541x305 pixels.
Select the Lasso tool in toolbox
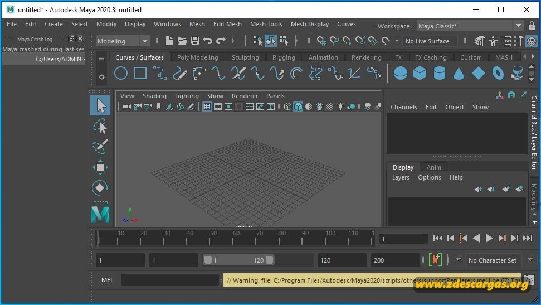(100, 127)
